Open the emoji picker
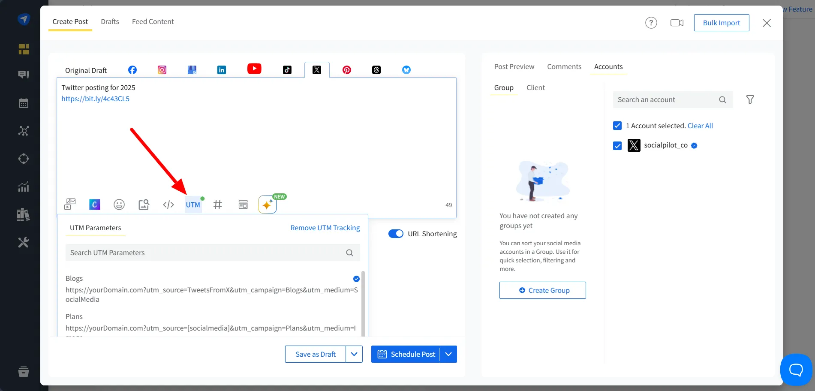Viewport: 815px width, 391px height. pos(119,205)
